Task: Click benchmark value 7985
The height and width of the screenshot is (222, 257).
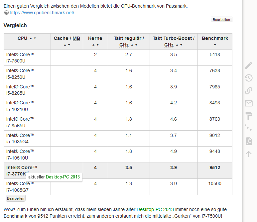Action: click(x=215, y=87)
